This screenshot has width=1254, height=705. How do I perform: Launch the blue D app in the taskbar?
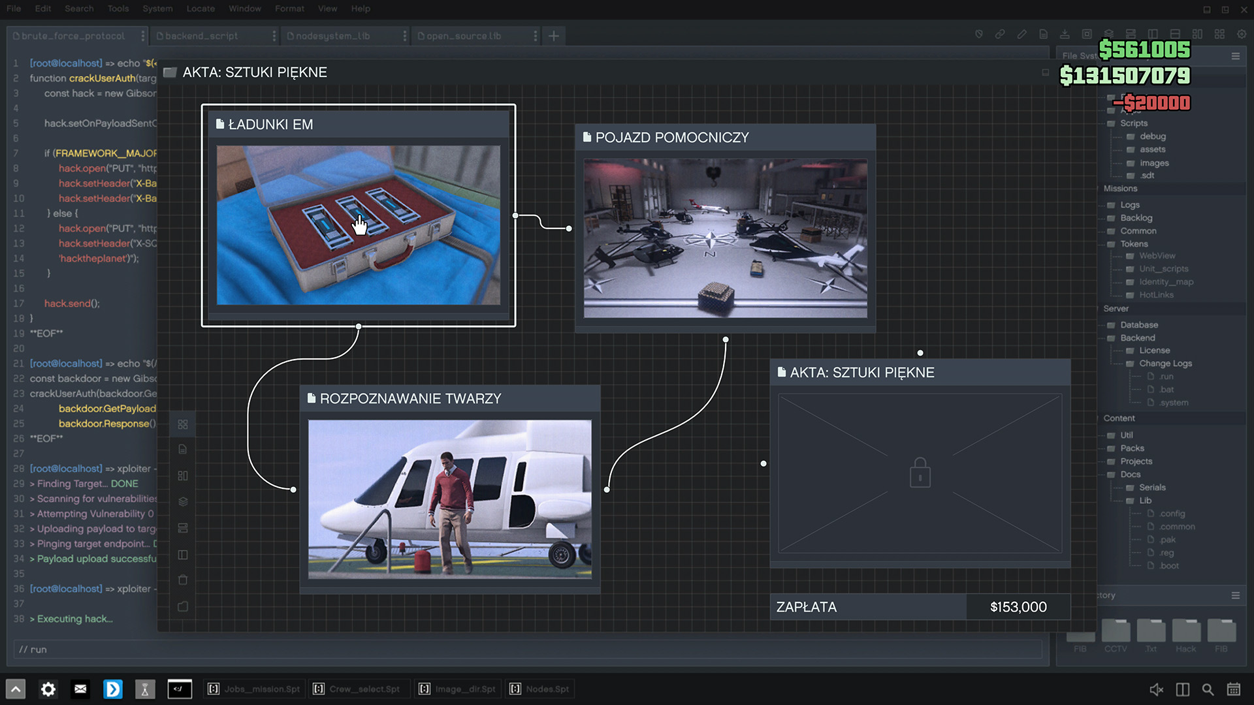coord(113,689)
